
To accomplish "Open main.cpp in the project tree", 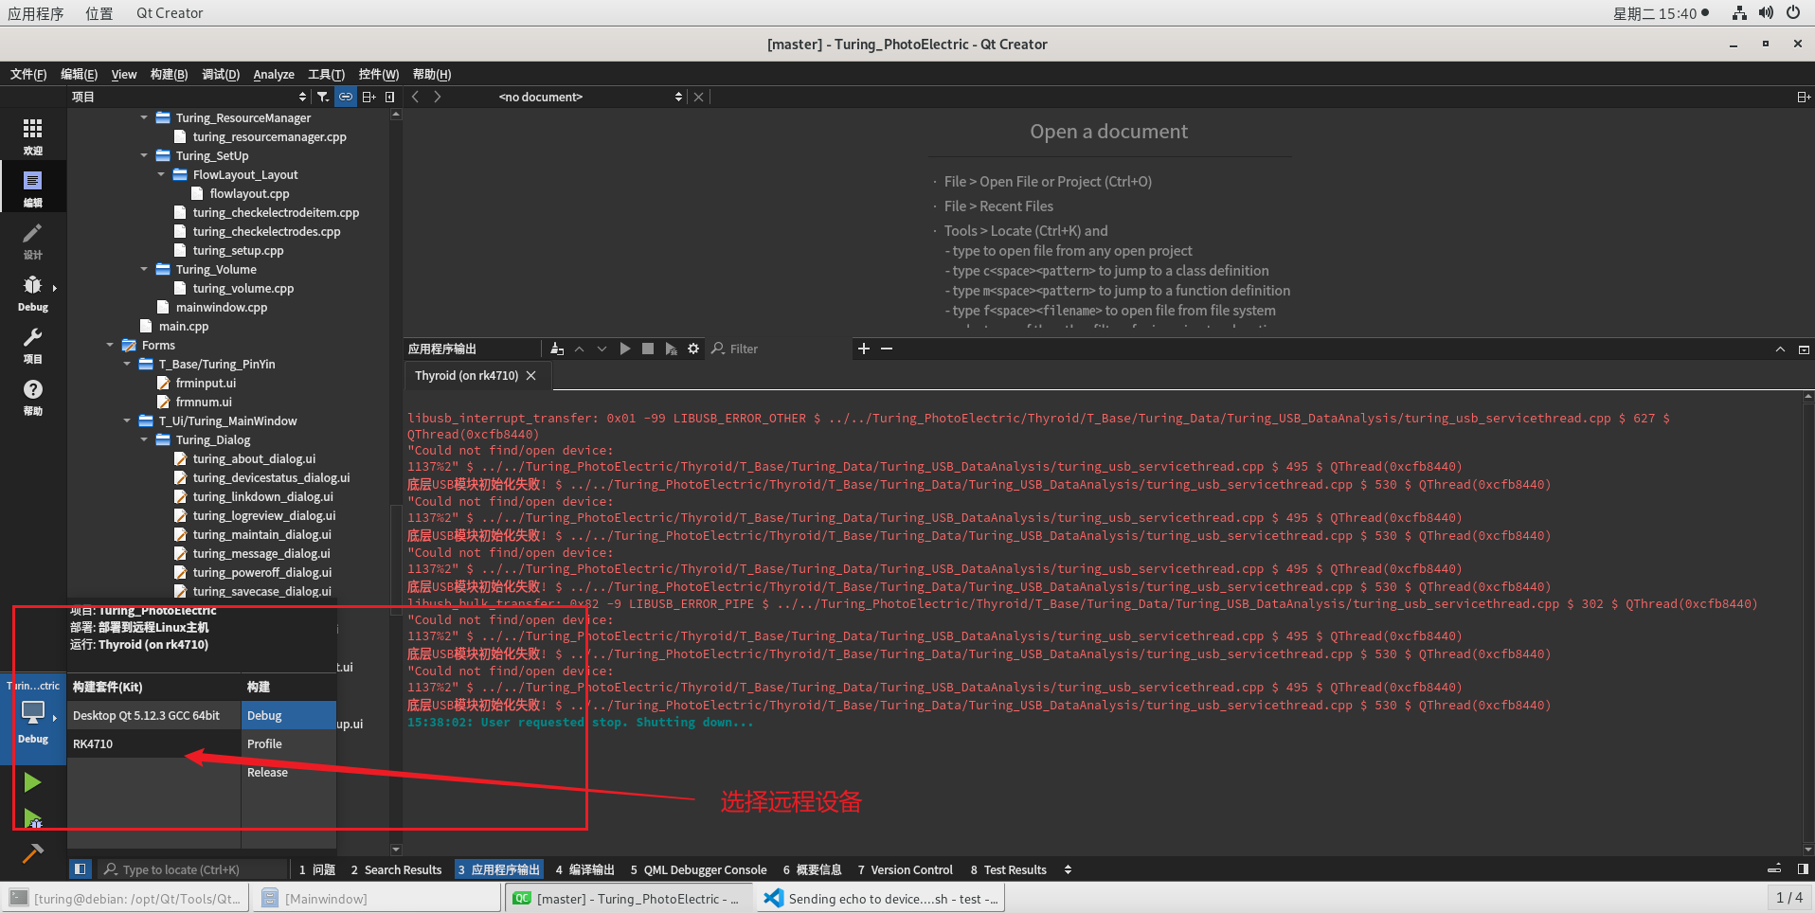I will click(x=184, y=326).
